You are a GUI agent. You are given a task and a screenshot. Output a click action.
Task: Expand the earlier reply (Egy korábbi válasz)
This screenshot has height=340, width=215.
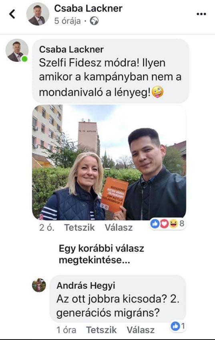[101, 254]
